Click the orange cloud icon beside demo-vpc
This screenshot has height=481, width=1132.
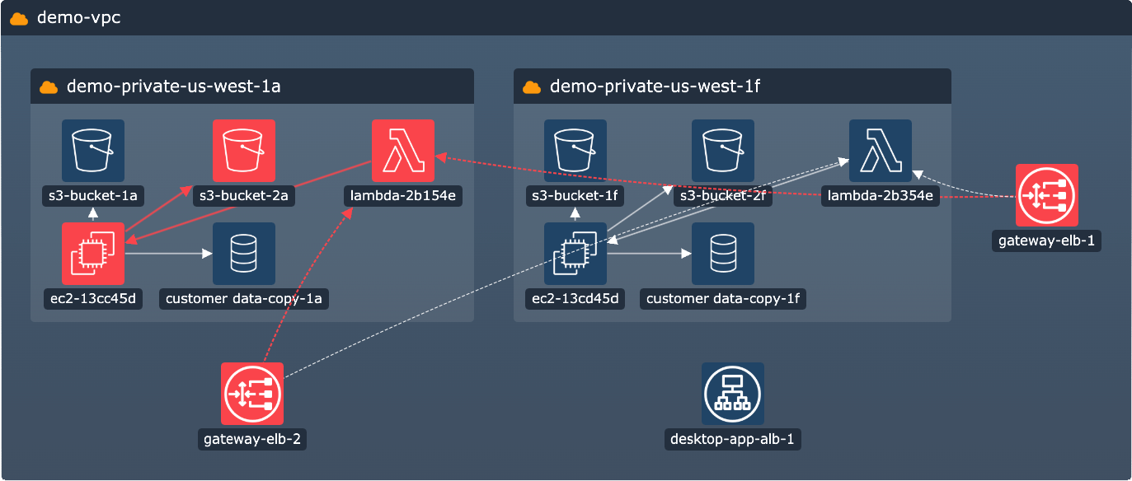point(19,18)
